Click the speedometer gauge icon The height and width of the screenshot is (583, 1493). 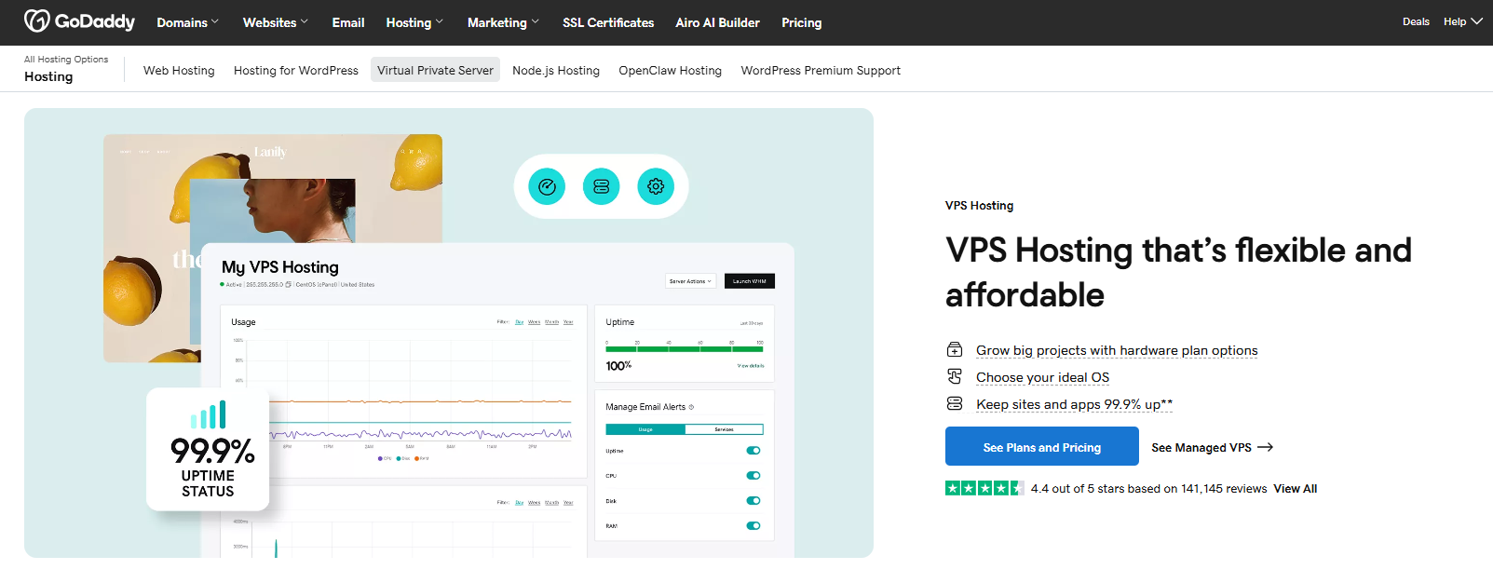547,186
